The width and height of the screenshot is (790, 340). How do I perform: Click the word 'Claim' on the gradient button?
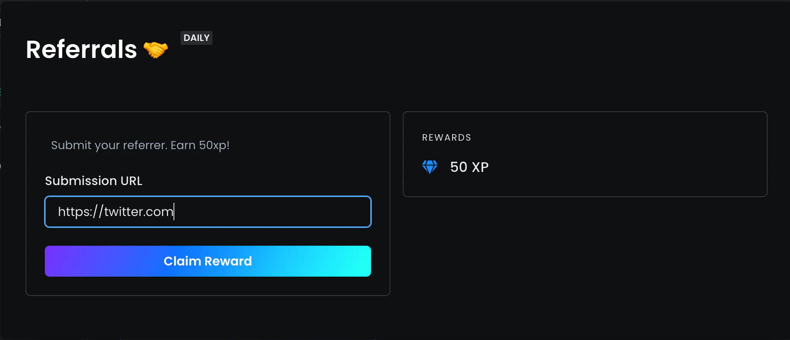click(x=182, y=261)
